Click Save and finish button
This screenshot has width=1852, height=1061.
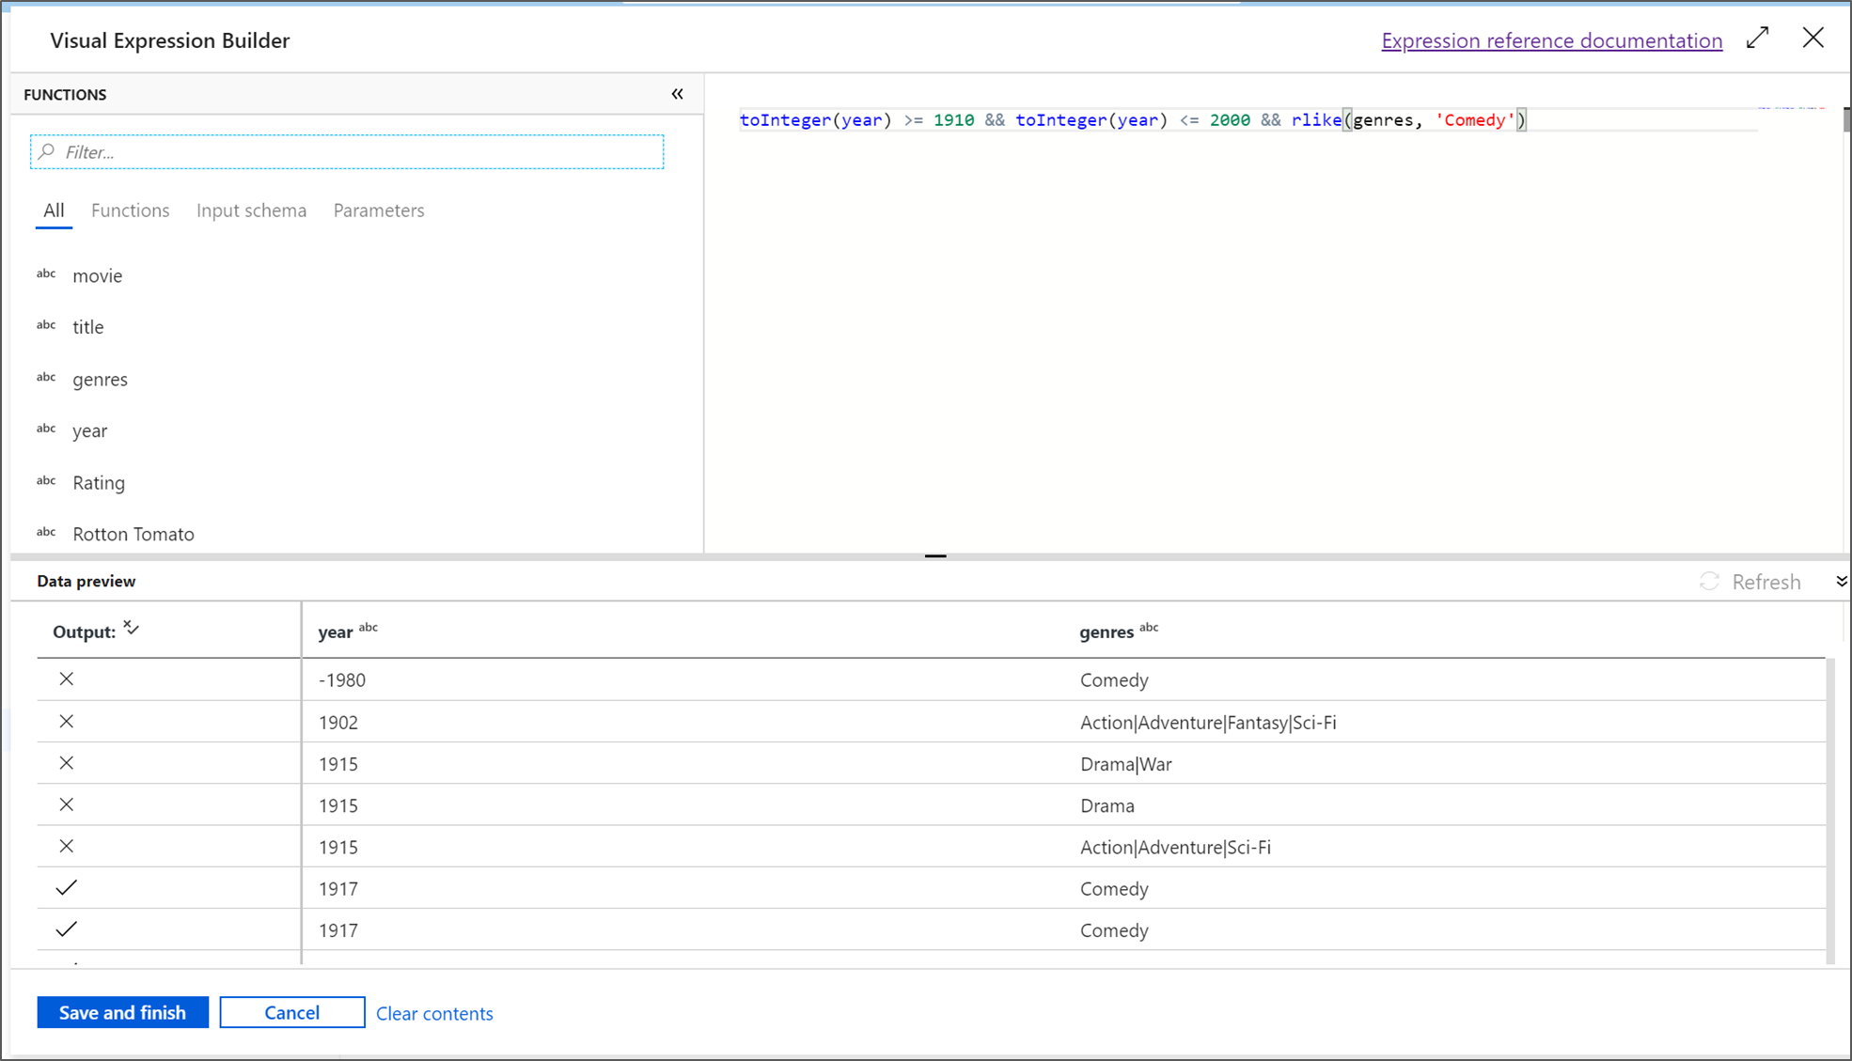click(x=123, y=1013)
